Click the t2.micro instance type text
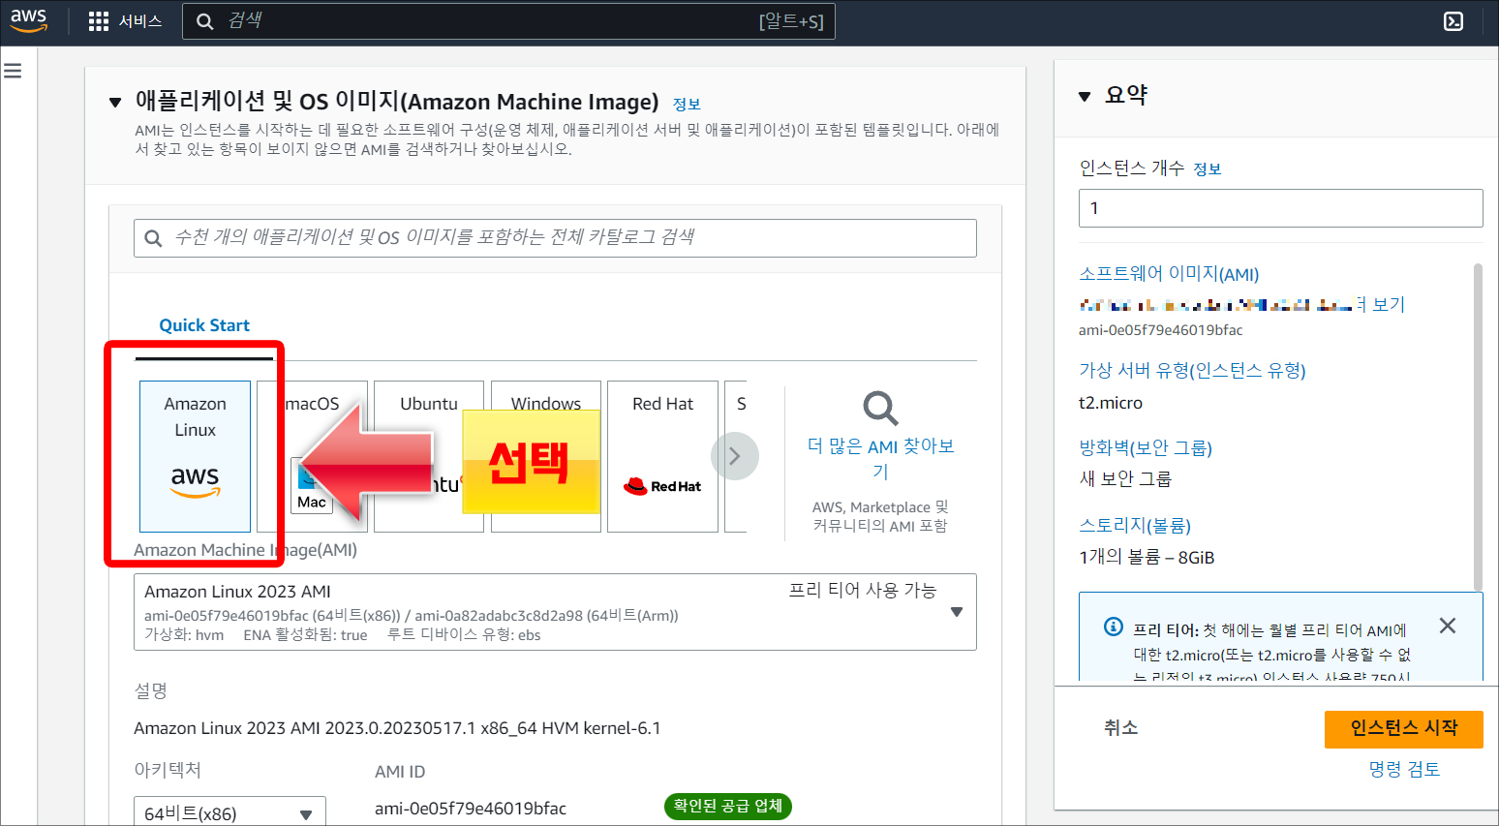1499x826 pixels. pos(1111,403)
